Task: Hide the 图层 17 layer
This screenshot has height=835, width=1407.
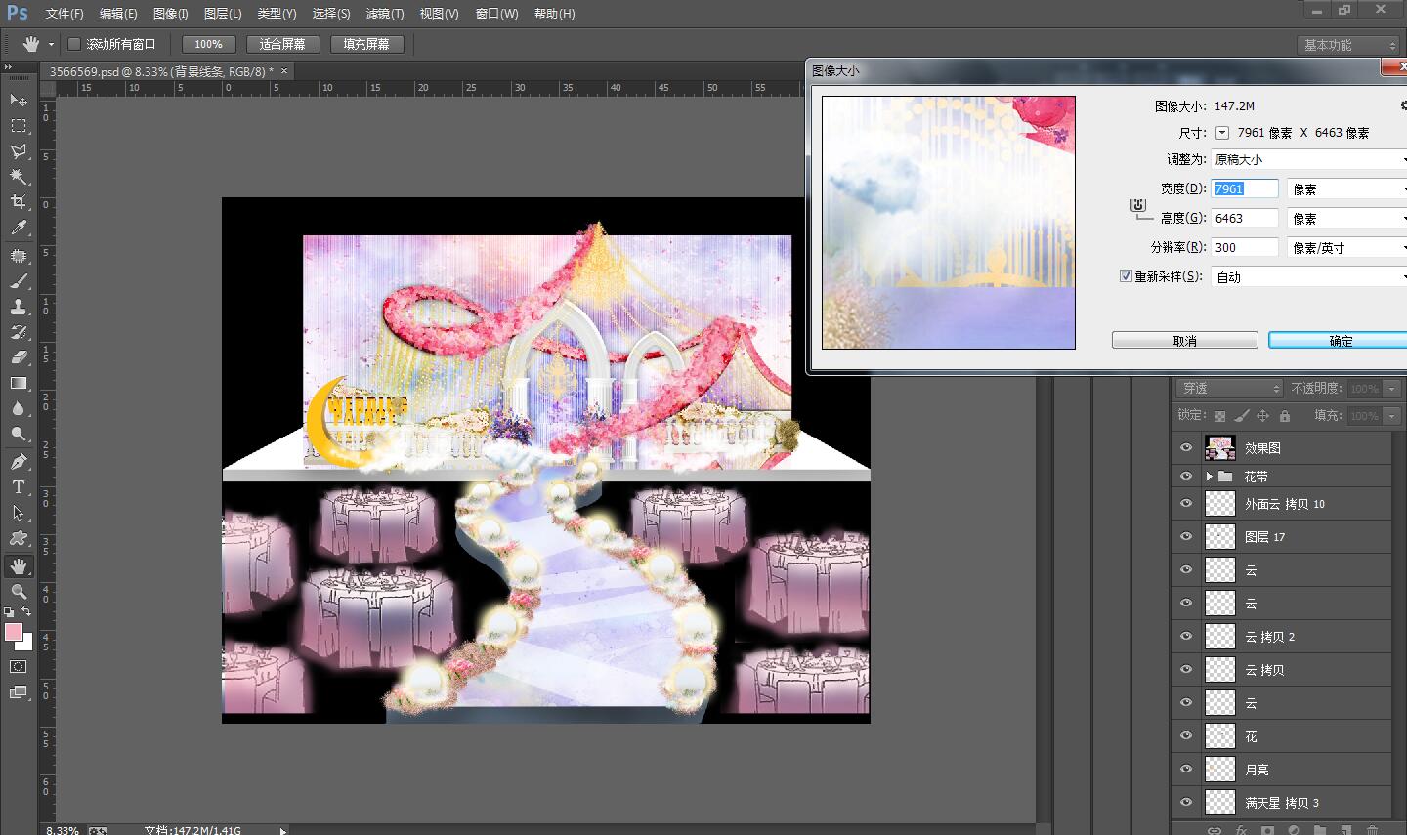Action: click(x=1186, y=536)
